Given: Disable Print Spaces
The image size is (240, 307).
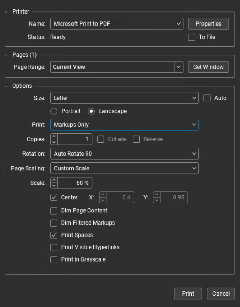Looking at the screenshot, I should tap(54, 235).
